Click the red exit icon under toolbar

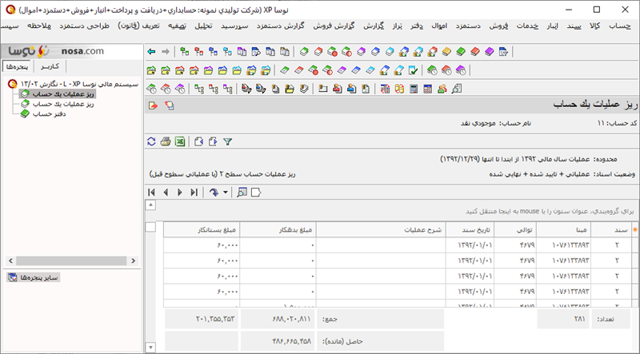[x=152, y=105]
